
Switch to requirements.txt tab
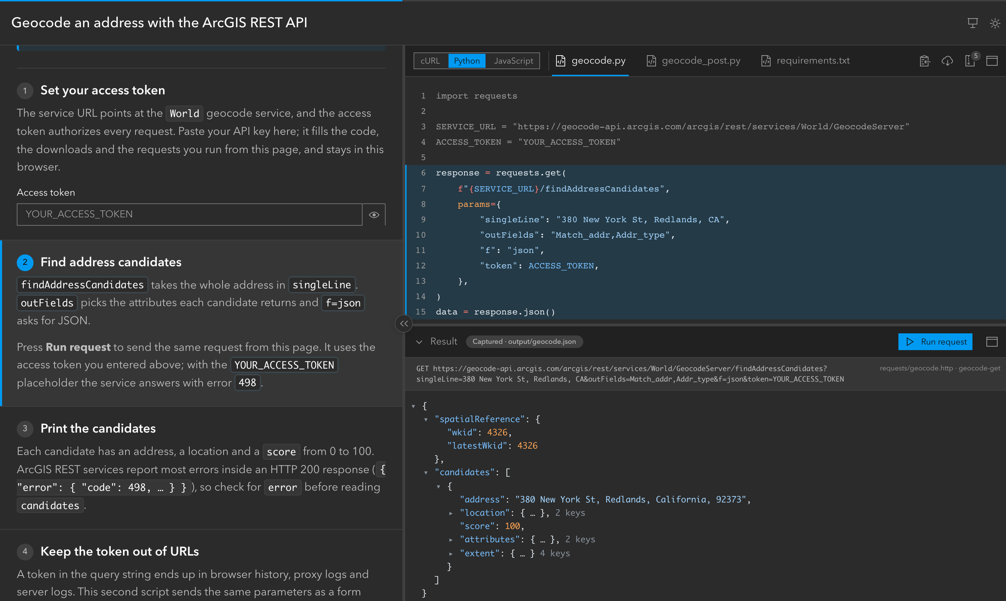tap(805, 61)
